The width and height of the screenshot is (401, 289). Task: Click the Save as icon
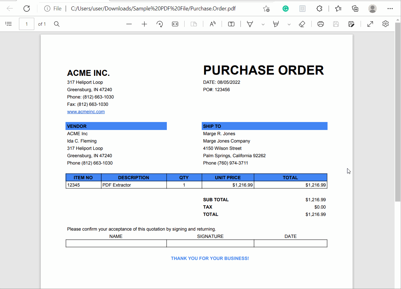tap(351, 24)
